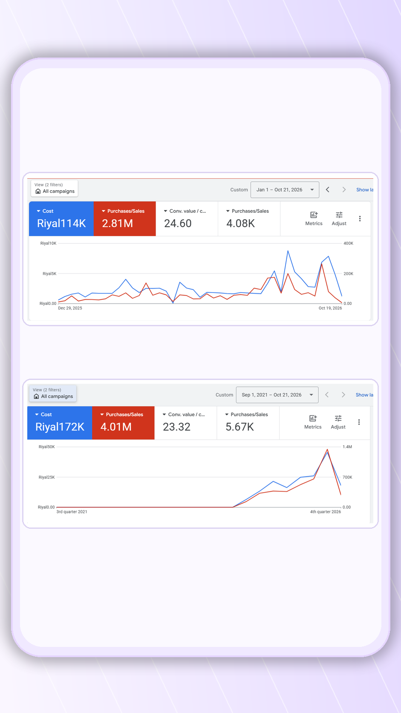Go to previous period beside Sep 1, 2021 range
Image resolution: width=401 pixels, height=713 pixels.
click(x=327, y=394)
